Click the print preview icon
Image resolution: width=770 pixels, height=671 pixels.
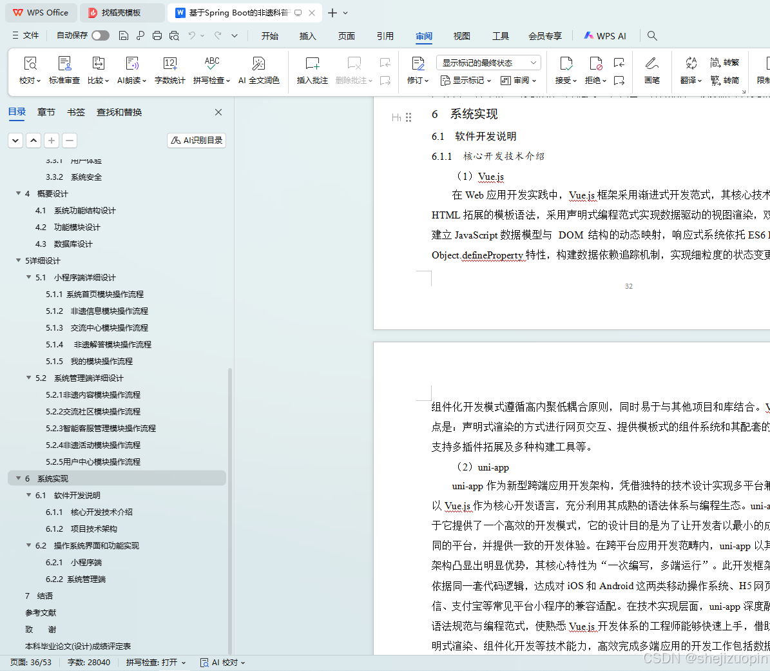click(175, 35)
